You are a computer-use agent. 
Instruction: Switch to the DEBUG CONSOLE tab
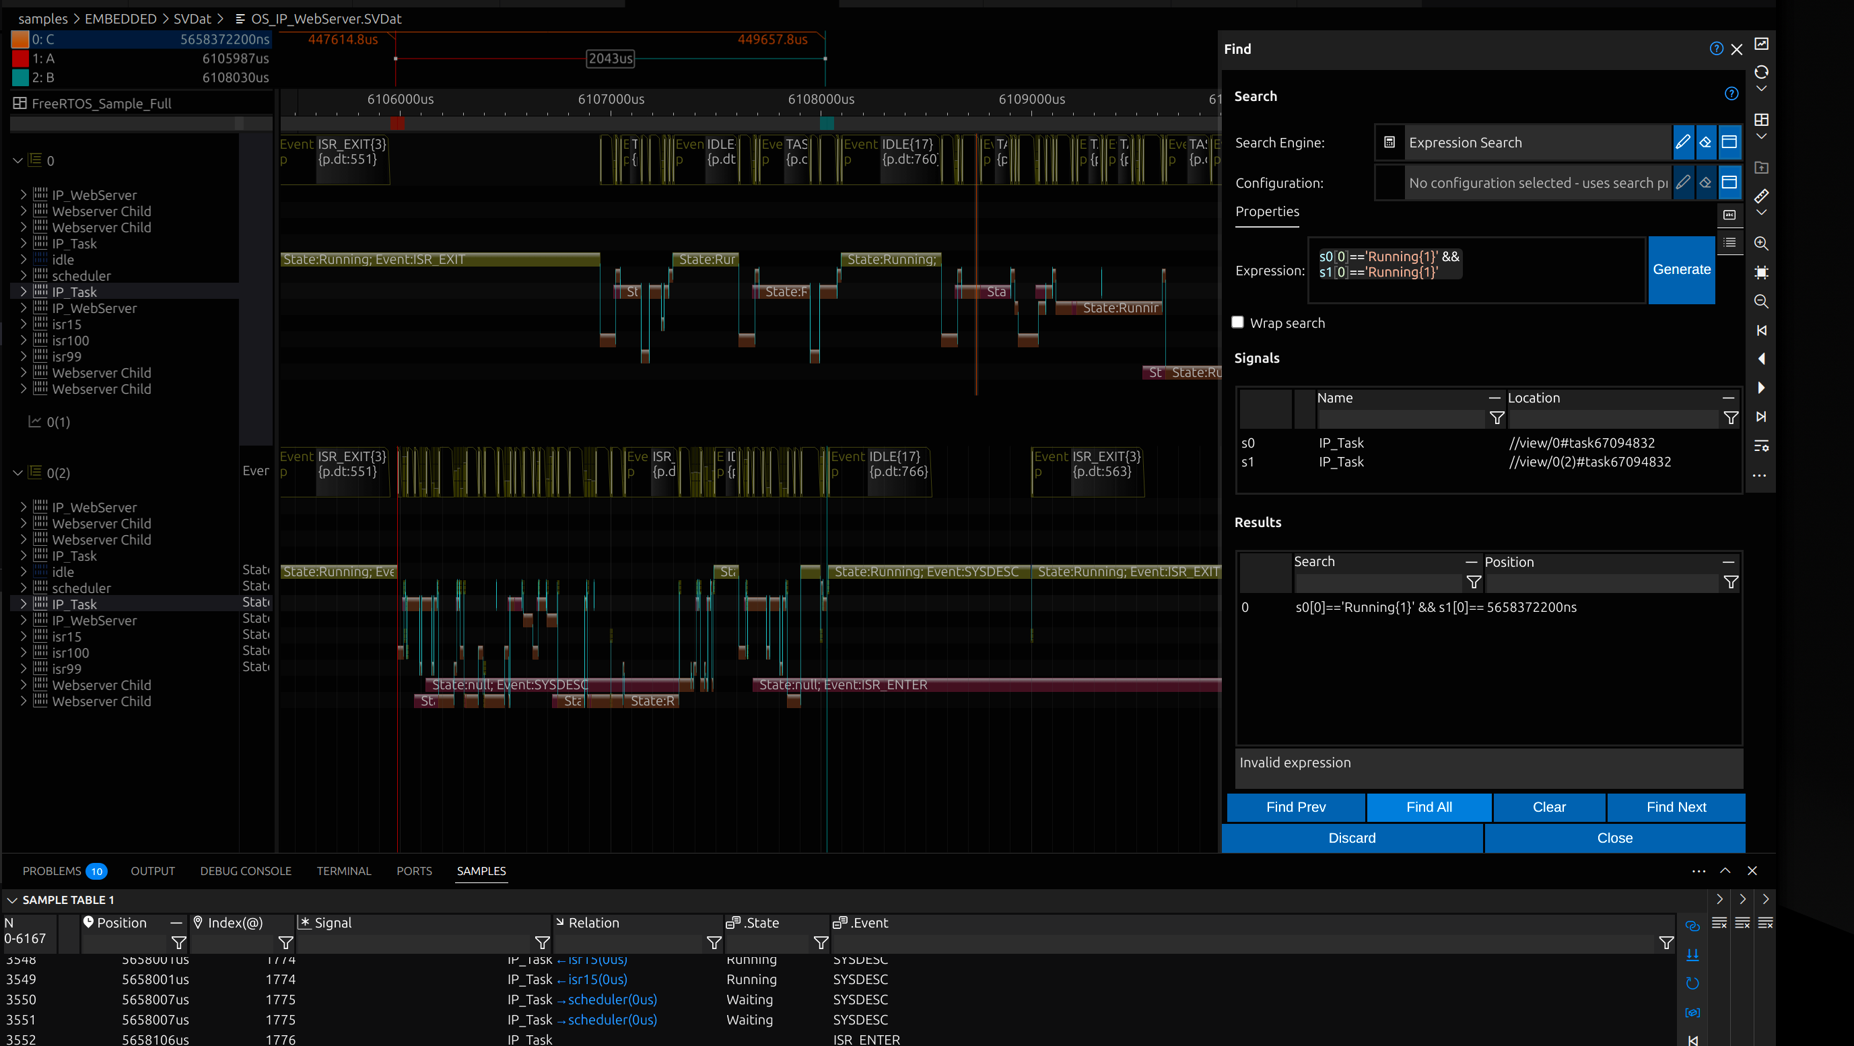tap(246, 870)
